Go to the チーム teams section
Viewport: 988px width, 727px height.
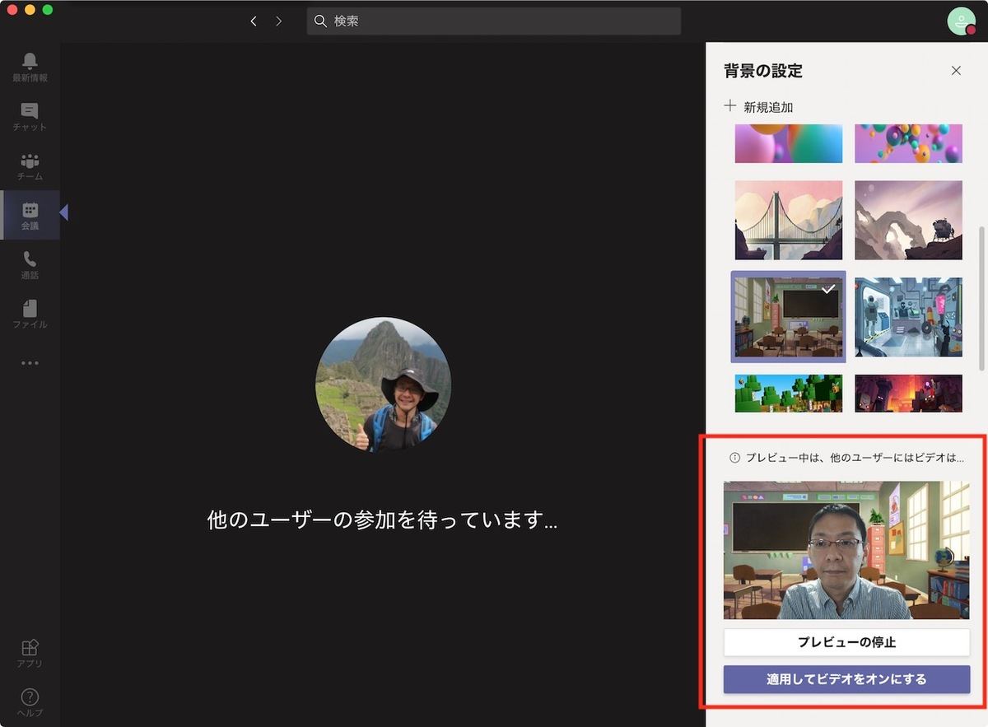coord(30,165)
